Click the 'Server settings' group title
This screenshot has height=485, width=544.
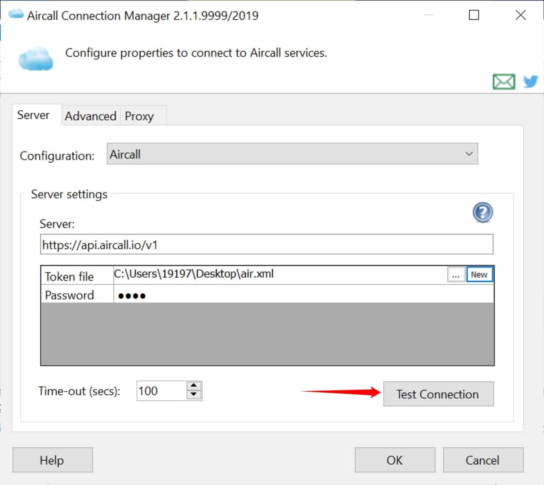[x=69, y=194]
